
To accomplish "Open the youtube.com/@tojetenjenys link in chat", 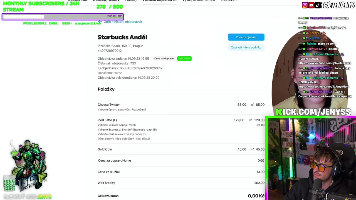I will (x=324, y=63).
